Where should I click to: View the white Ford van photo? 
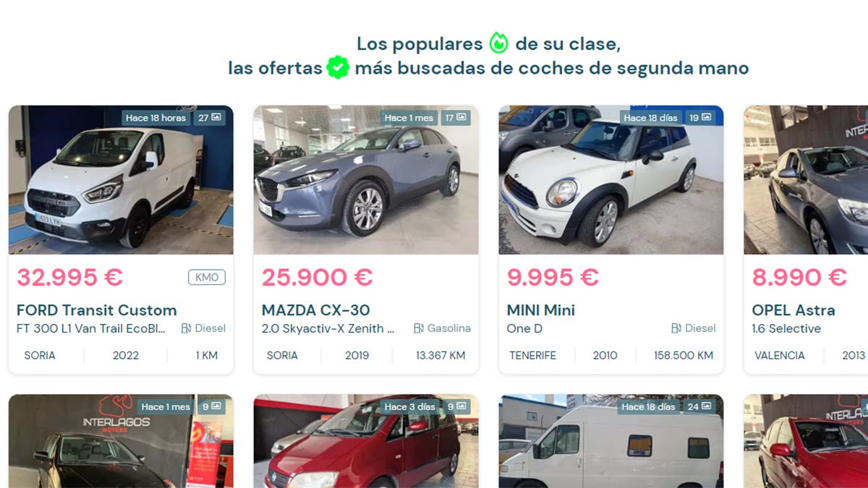click(x=121, y=180)
